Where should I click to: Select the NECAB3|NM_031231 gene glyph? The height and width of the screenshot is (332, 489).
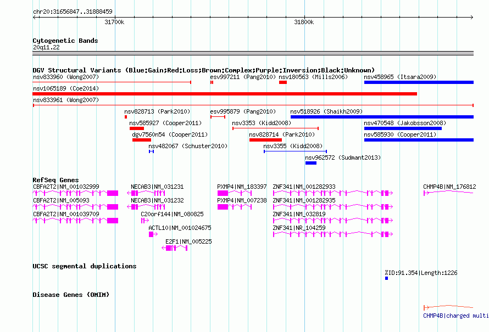pyautogui.click(x=146, y=193)
